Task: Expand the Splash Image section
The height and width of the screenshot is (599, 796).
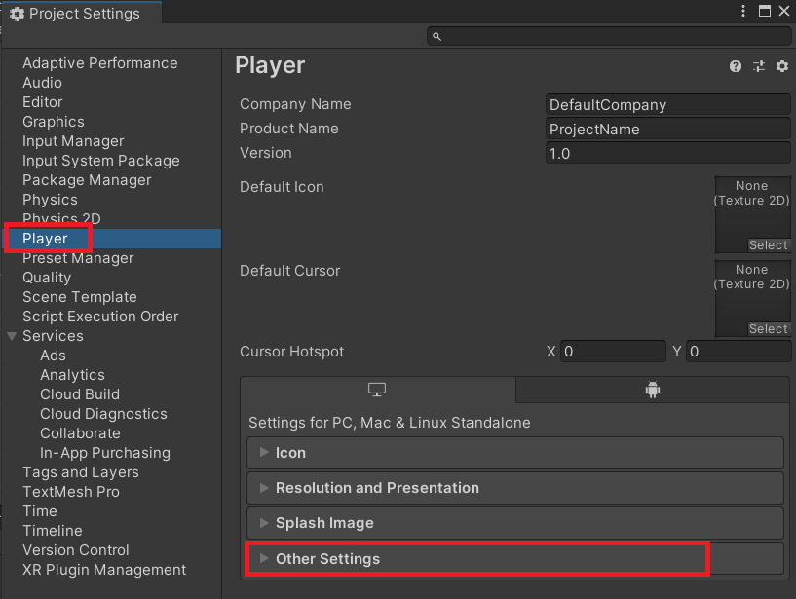Action: pos(515,523)
